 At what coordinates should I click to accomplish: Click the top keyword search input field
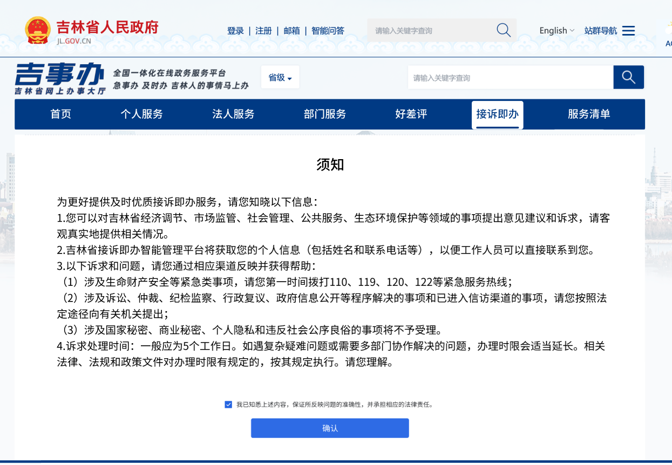432,31
